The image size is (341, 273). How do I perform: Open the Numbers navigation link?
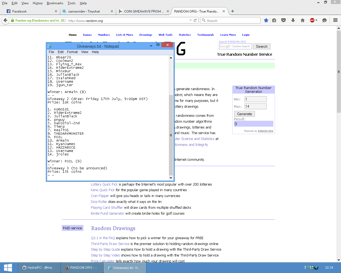[x=104, y=35]
